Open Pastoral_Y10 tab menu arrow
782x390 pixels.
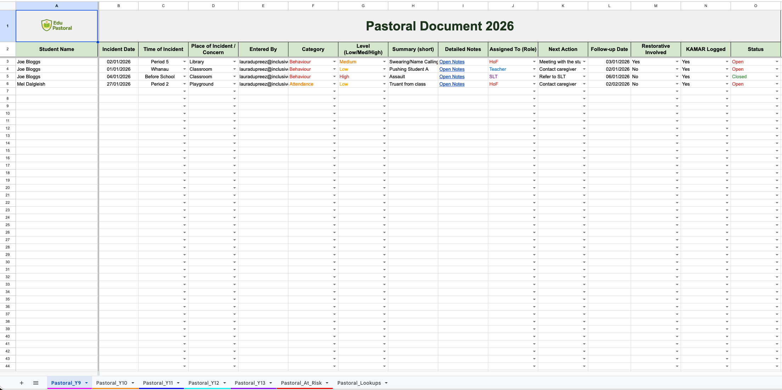click(133, 383)
